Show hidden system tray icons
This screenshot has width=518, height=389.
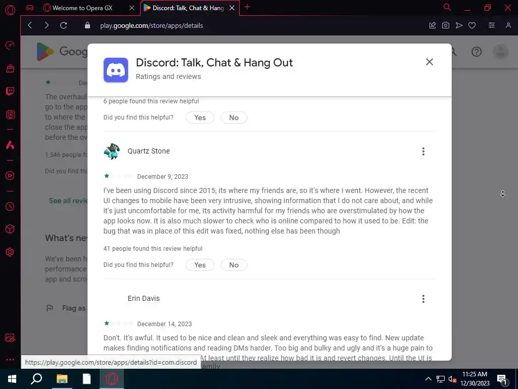(428, 379)
